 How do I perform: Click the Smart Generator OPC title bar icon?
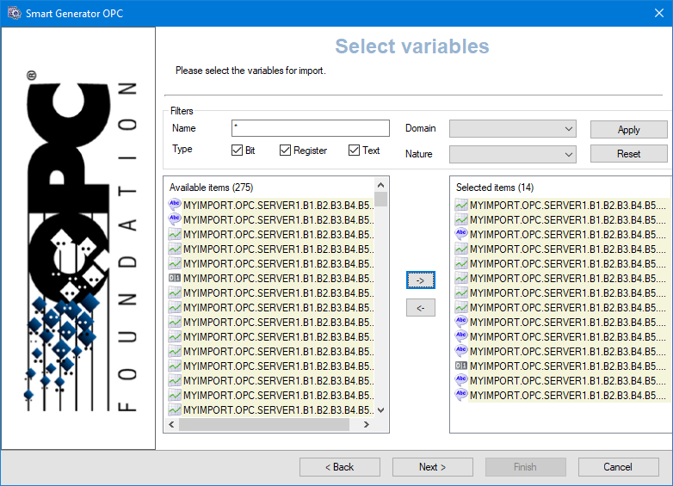14,14
